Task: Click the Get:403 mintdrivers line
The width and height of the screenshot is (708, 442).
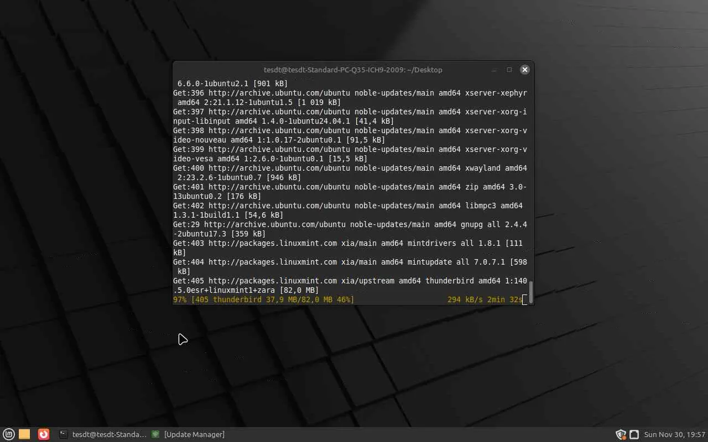Action: coord(348,248)
